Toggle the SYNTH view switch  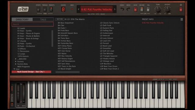click(38, 9)
